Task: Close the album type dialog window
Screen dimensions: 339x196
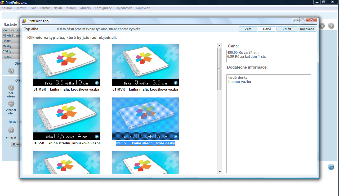Action: [x=312, y=20]
